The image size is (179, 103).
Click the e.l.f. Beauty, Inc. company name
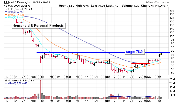pyautogui.click(x=21, y=2)
